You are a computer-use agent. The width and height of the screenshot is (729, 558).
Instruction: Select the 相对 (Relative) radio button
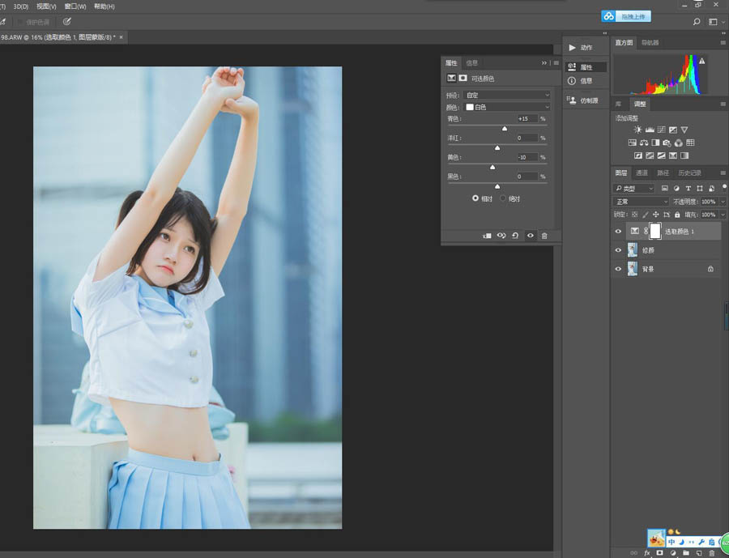point(475,198)
